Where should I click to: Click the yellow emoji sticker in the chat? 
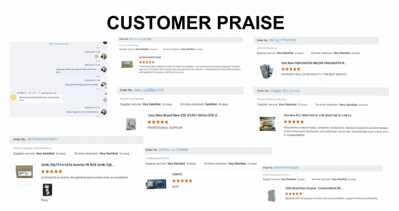[x=96, y=56]
